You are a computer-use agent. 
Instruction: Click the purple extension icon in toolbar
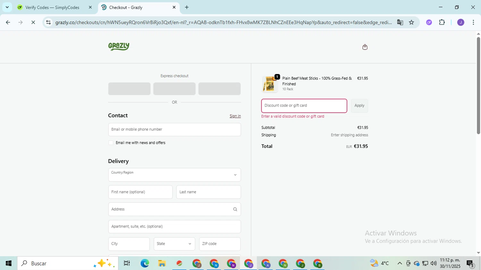coord(429,22)
